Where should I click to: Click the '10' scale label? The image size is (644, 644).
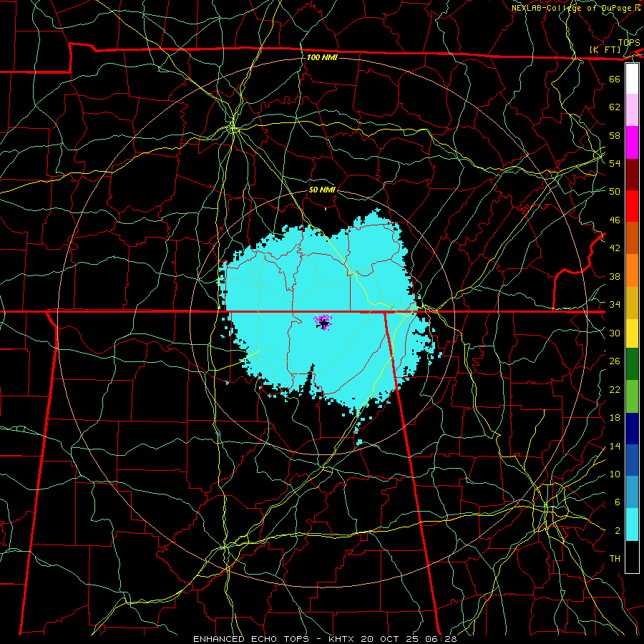click(615, 474)
